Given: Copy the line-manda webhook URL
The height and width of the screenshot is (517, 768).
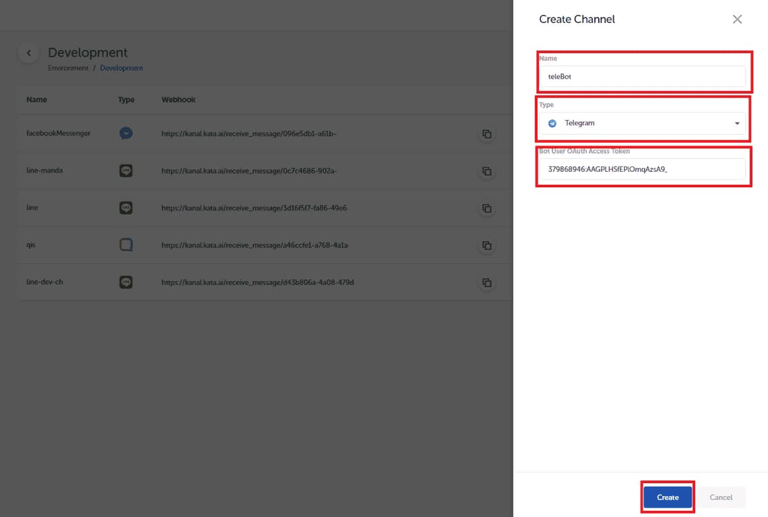Looking at the screenshot, I should [486, 171].
